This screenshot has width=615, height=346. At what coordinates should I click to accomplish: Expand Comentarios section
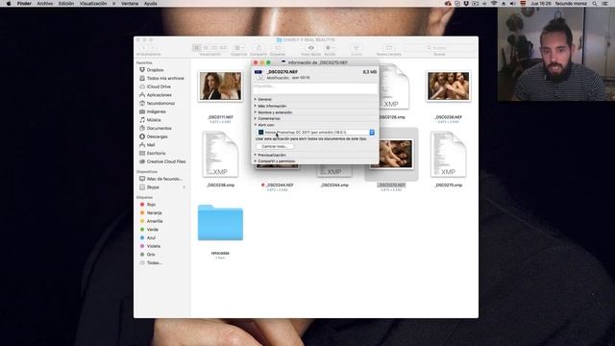[x=256, y=118]
